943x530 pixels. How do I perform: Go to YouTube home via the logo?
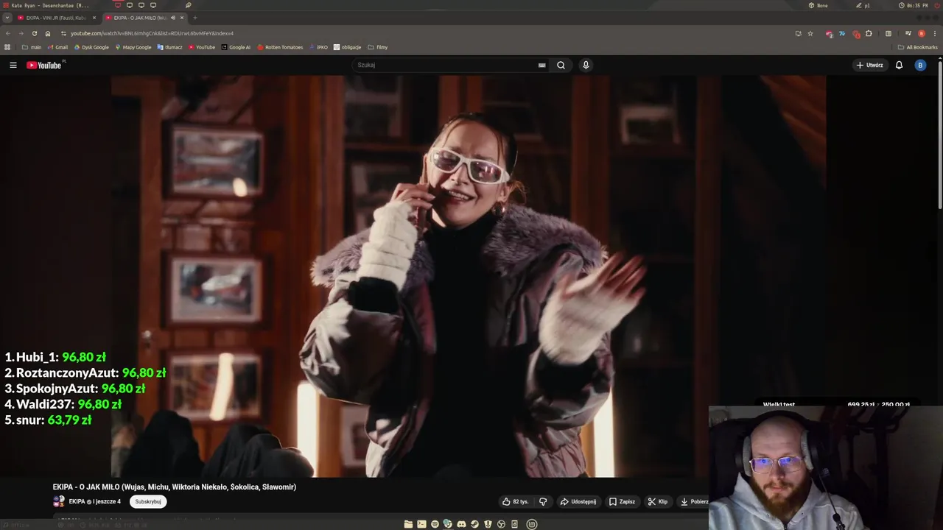pyautogui.click(x=44, y=65)
